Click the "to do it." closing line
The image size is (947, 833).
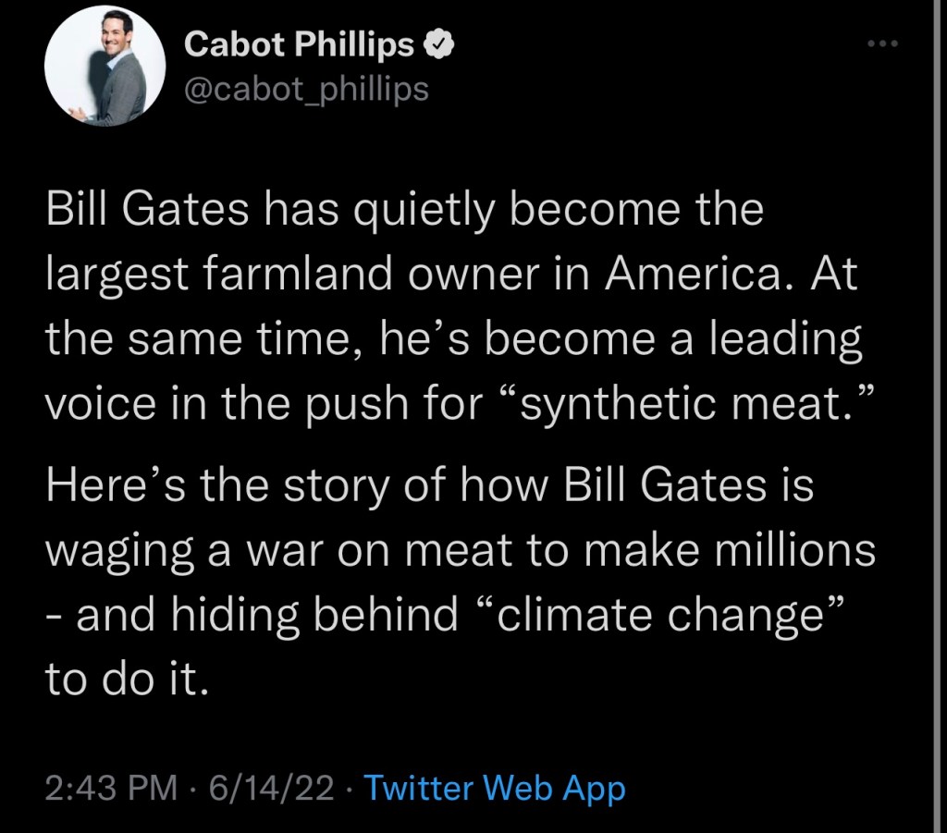(120, 680)
